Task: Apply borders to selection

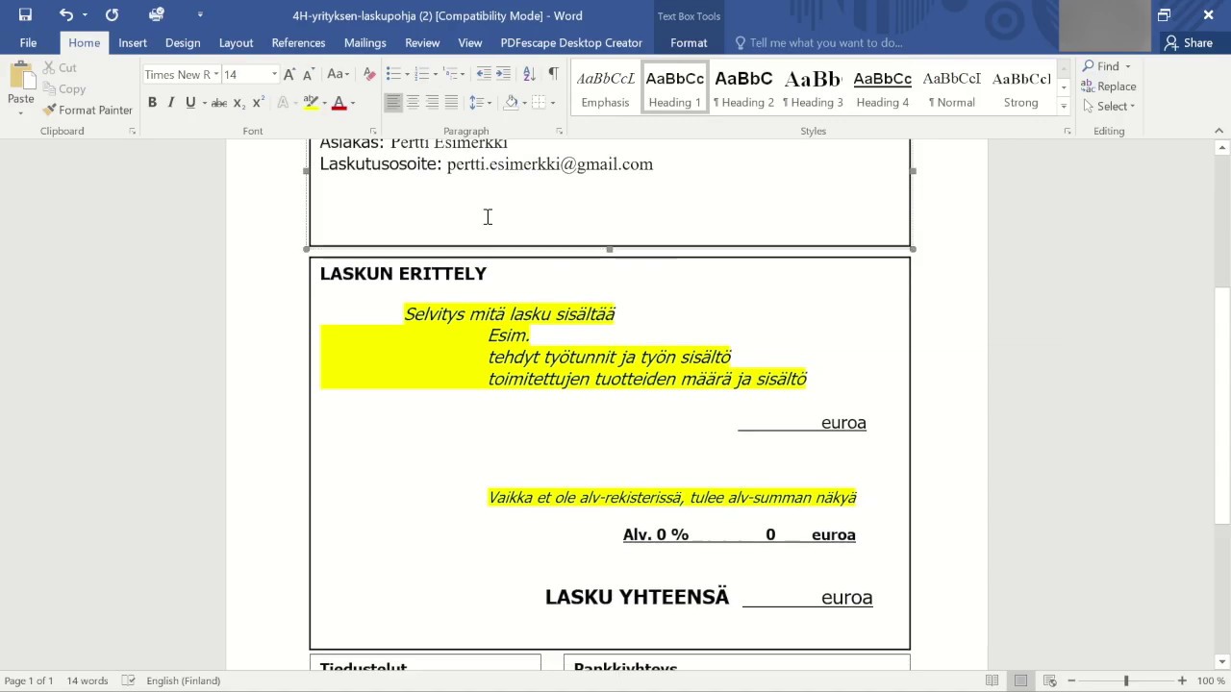Action: [x=539, y=103]
